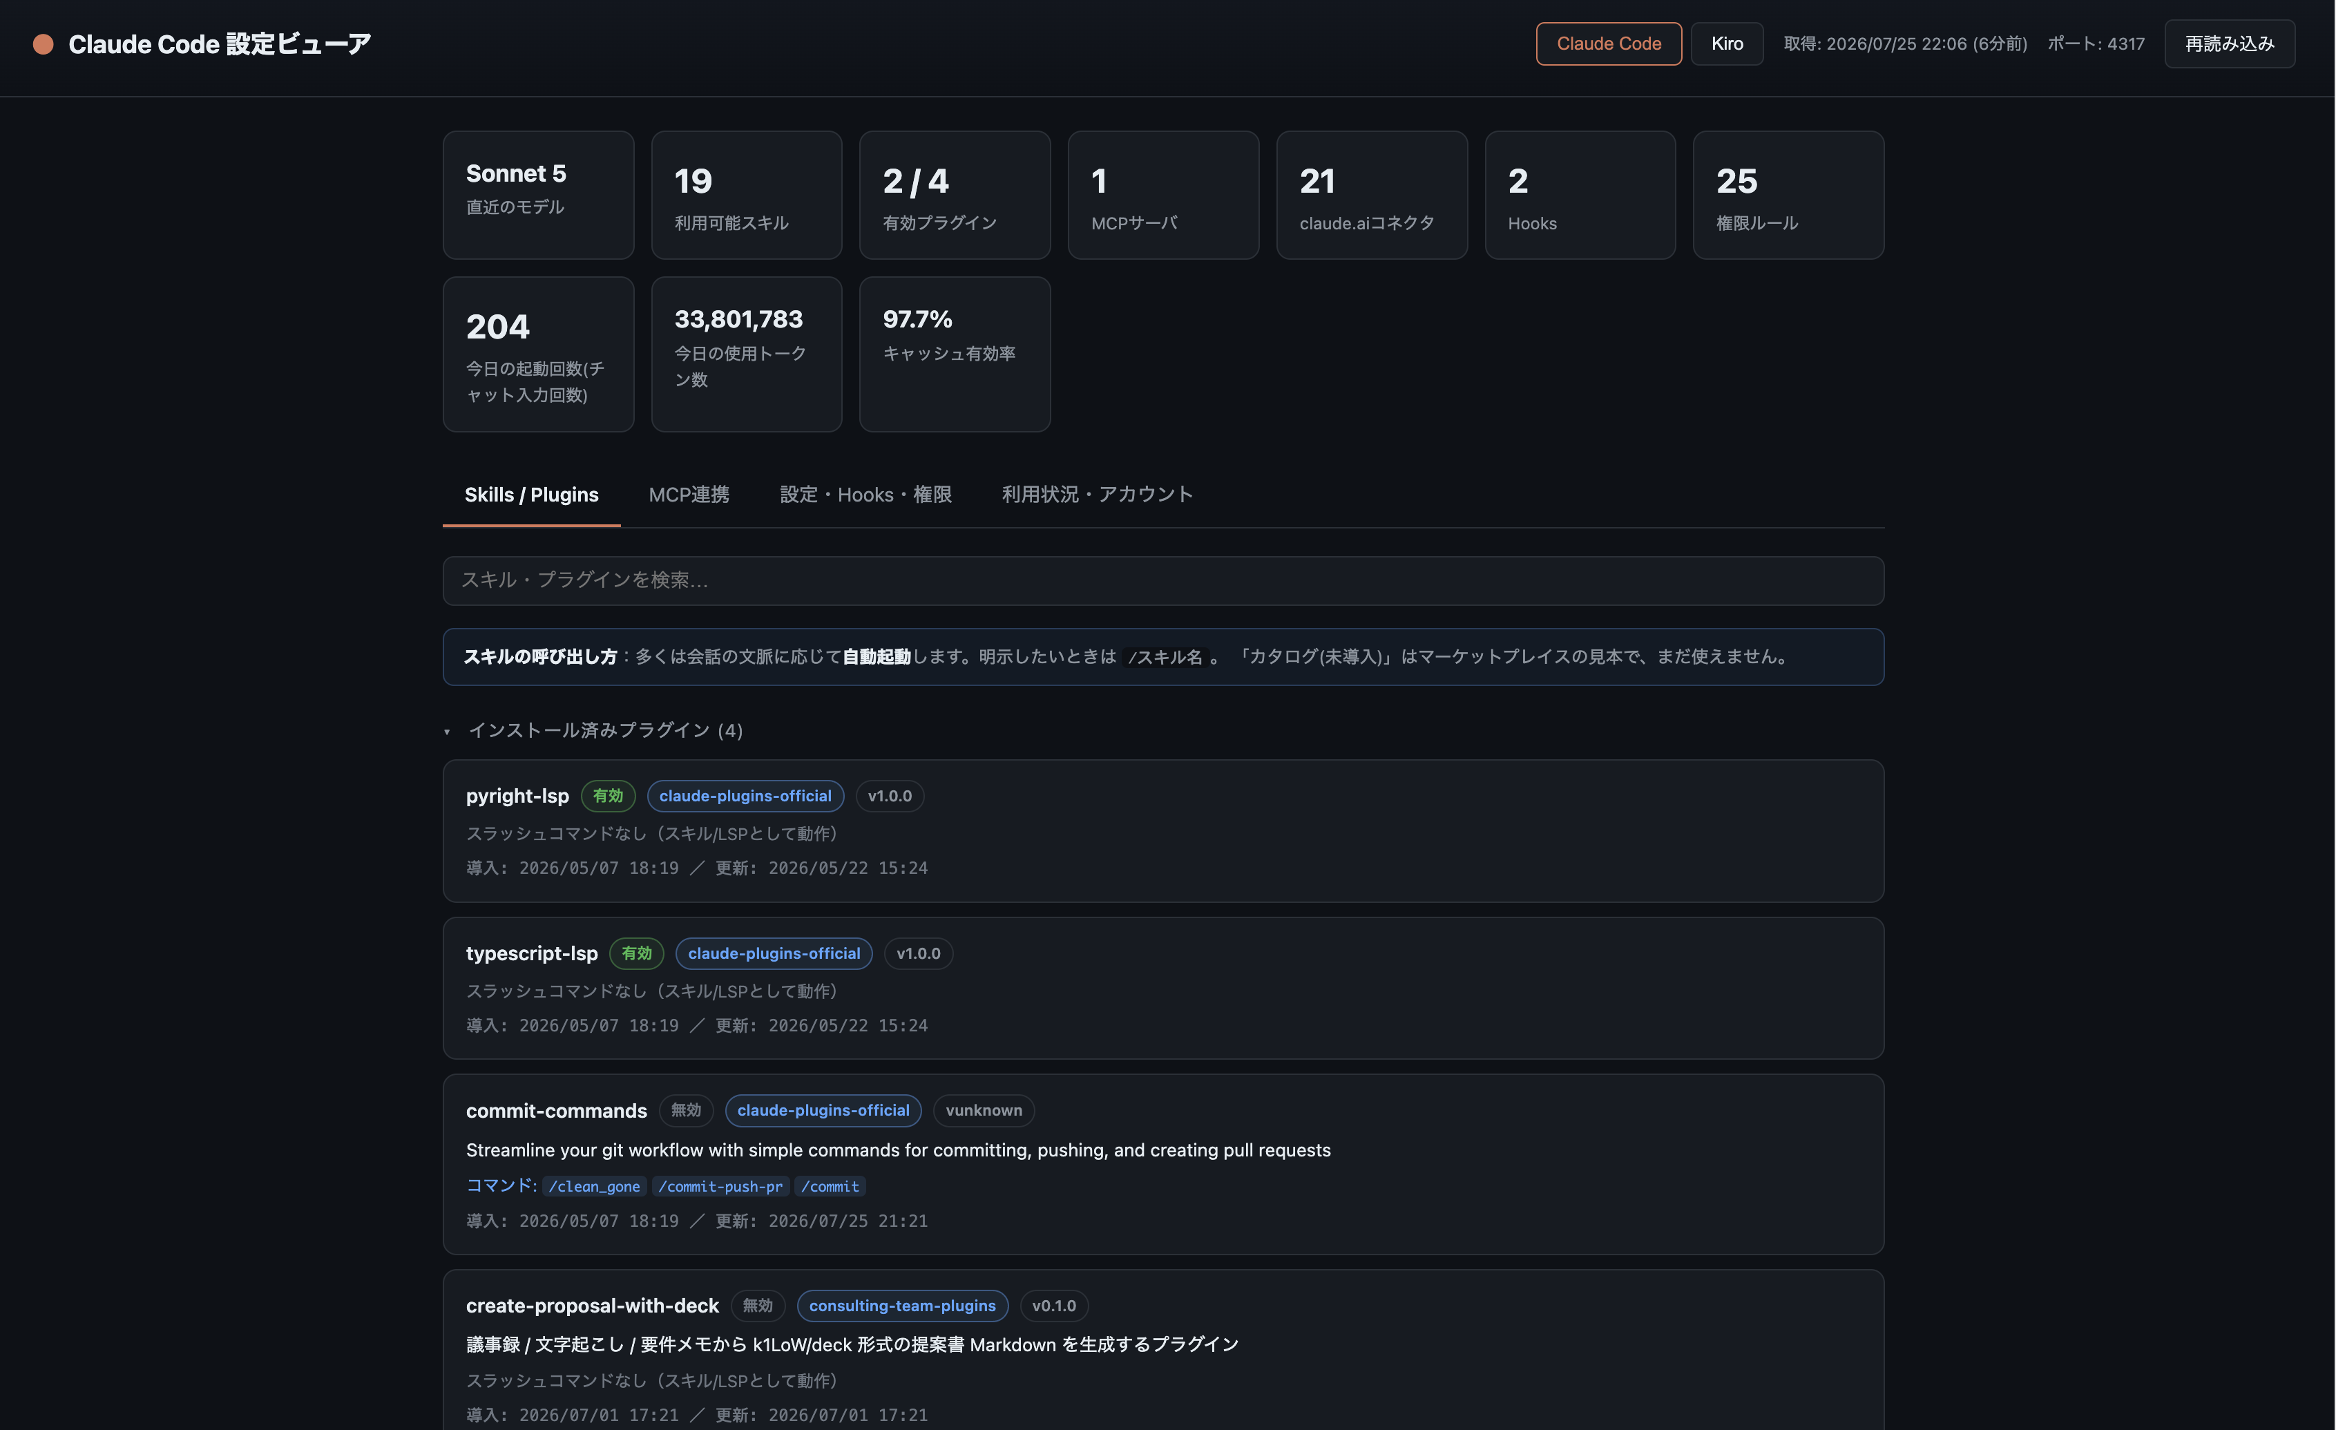Click the typescript-lsp plugin name
2336x1430 pixels.
531,953
